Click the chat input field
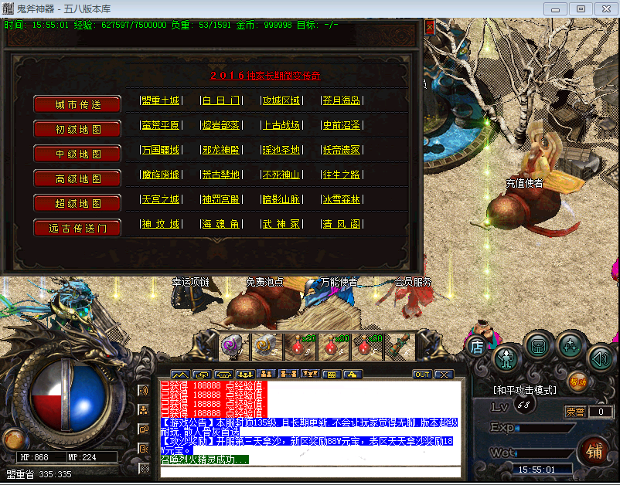 (x=311, y=472)
